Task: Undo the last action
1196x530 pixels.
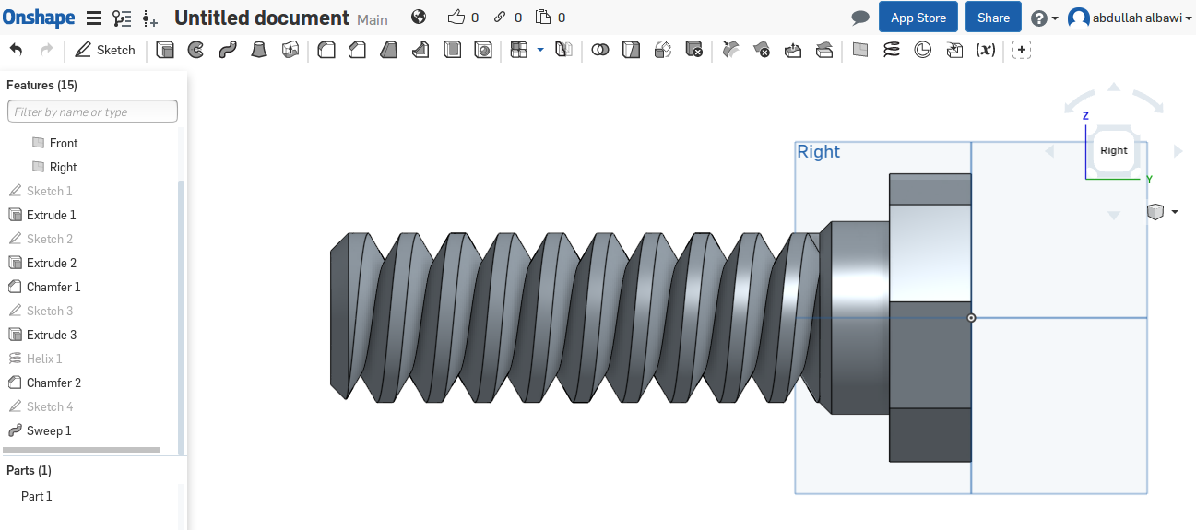Action: pos(17,50)
